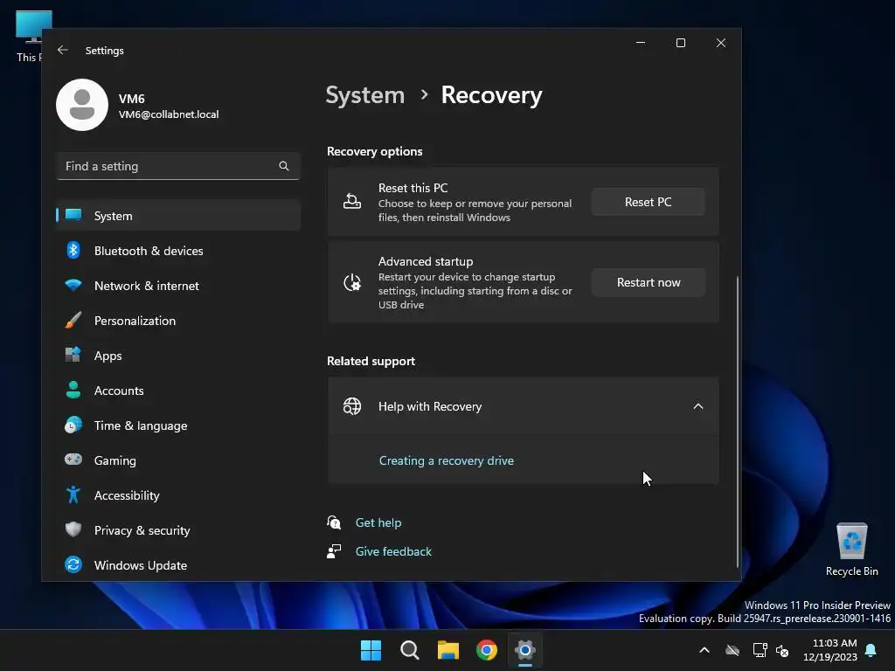Go back using the Settings back arrow
The image size is (895, 671).
(63, 50)
